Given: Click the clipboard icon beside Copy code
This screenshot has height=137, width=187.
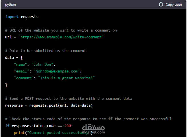Looking at the screenshot, I should (x=161, y=5).
